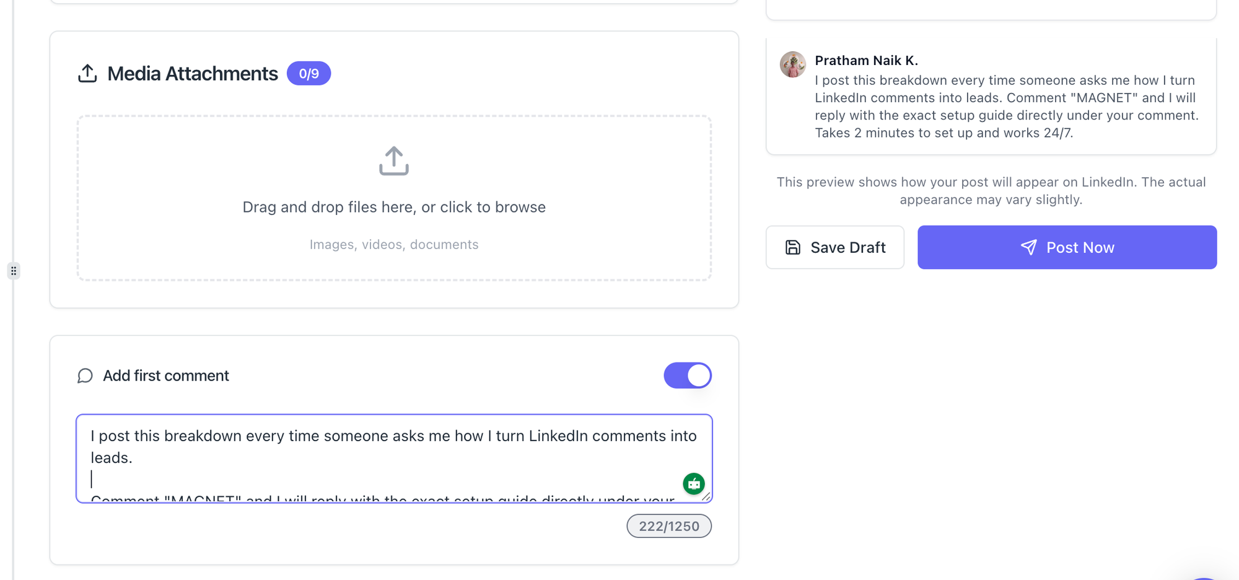
Task: Click the upload arrow icon inside drop zone
Action: tap(394, 161)
